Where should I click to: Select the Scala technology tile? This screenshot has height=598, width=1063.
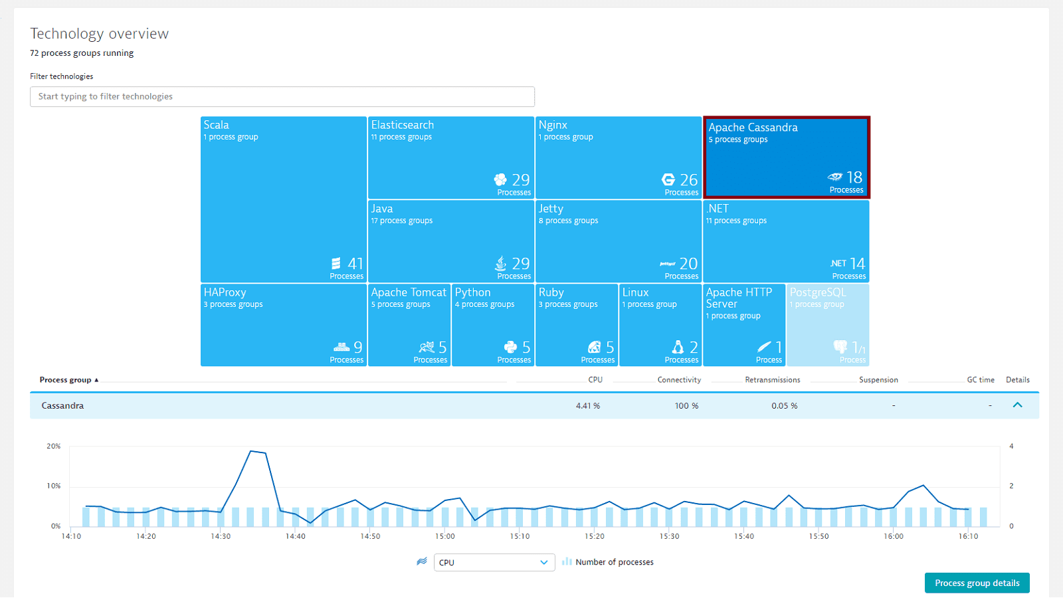[284, 199]
